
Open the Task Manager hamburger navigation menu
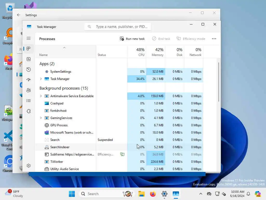[29, 39]
